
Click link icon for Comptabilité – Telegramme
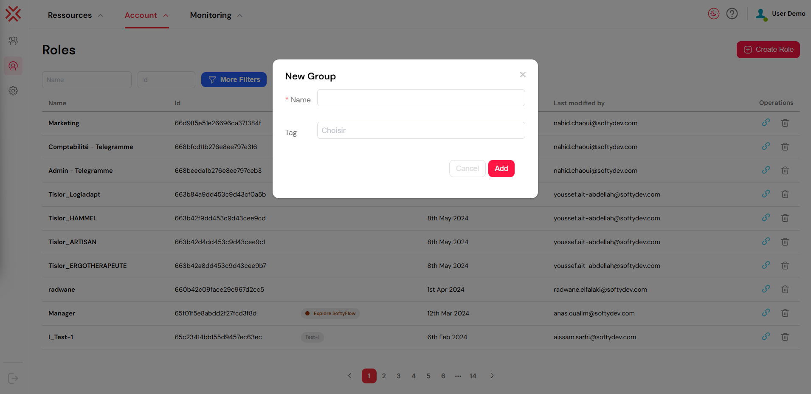[766, 146]
